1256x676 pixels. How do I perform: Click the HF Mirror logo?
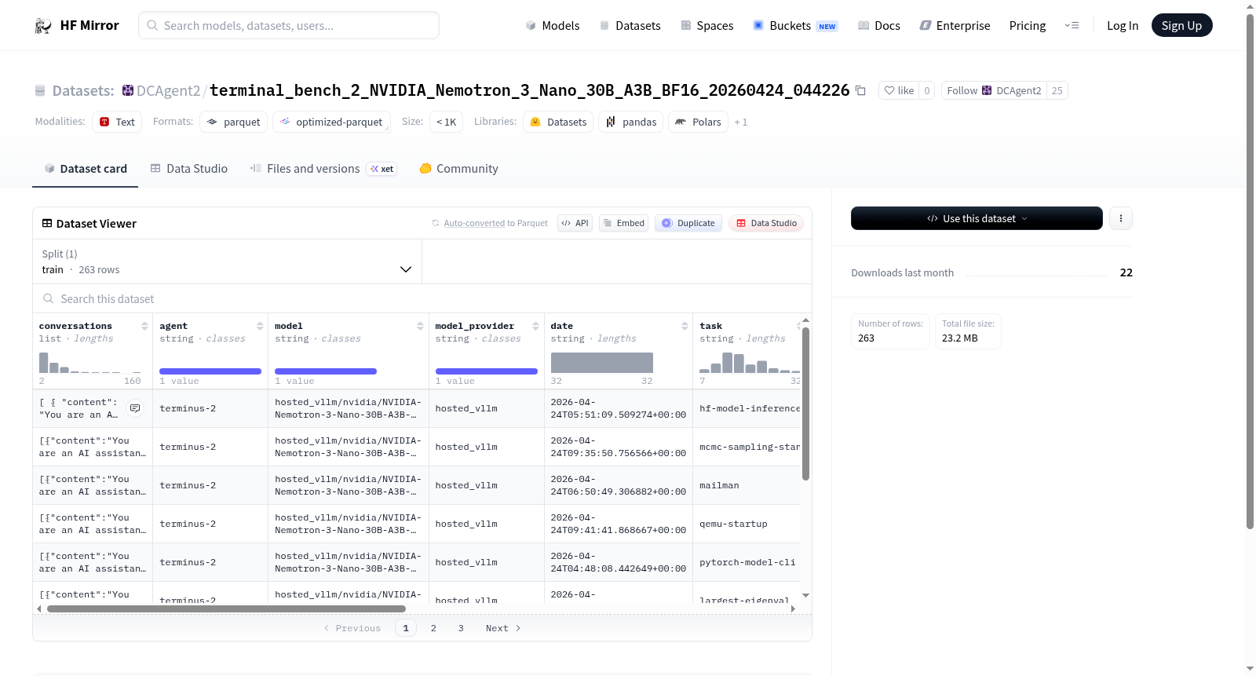(77, 25)
